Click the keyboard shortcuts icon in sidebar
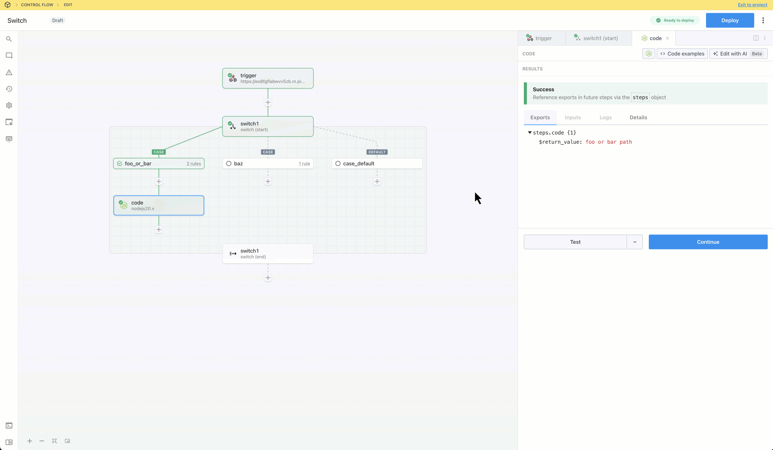Screen dimensions: 773x450 click(9, 139)
